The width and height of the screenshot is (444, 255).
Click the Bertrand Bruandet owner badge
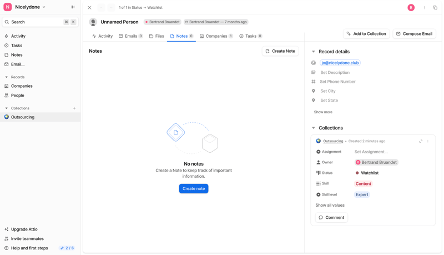pyautogui.click(x=162, y=22)
